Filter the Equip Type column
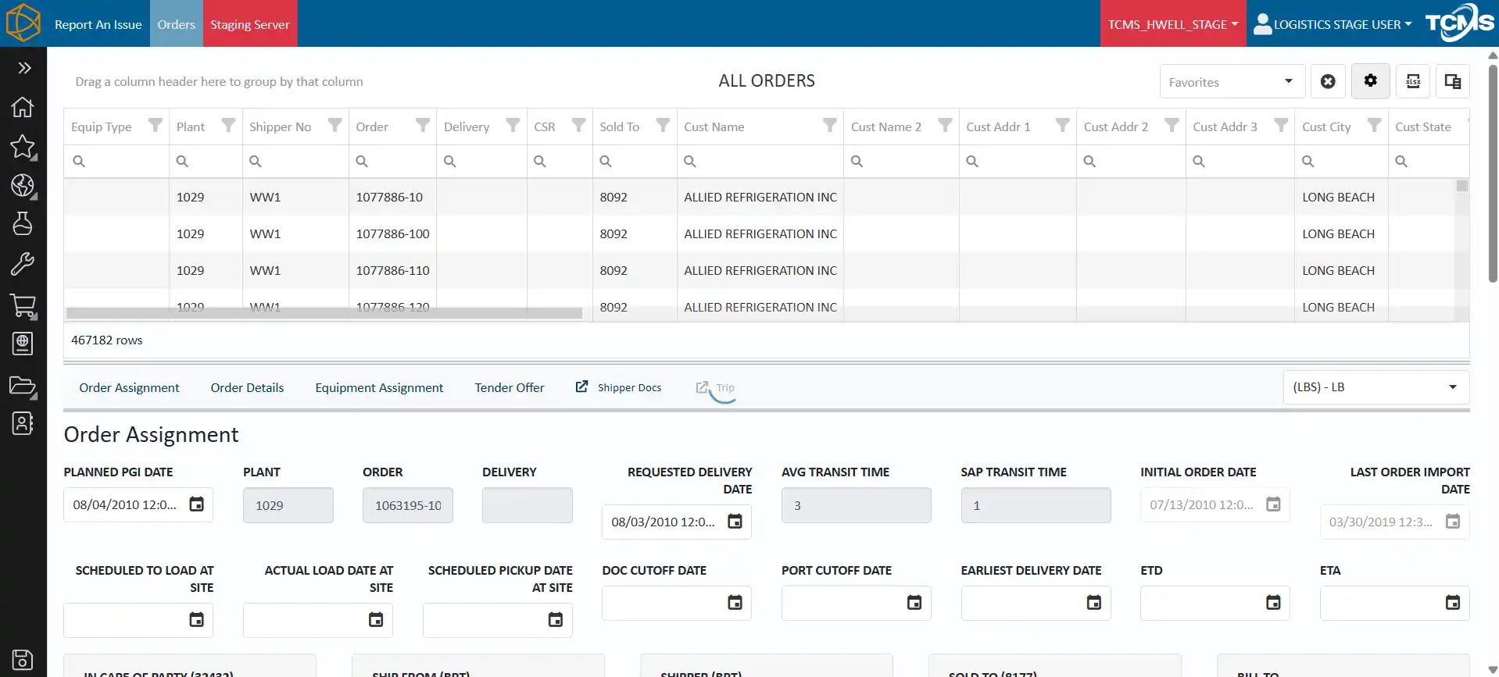This screenshot has width=1499, height=677. point(156,125)
